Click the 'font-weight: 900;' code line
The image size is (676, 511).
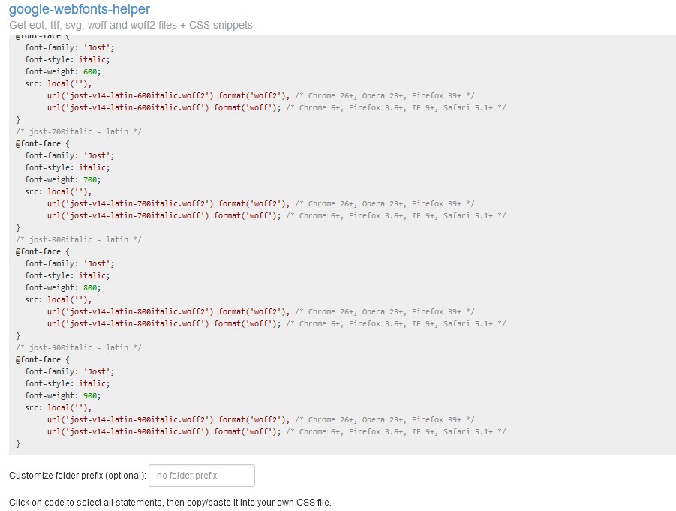tap(62, 395)
